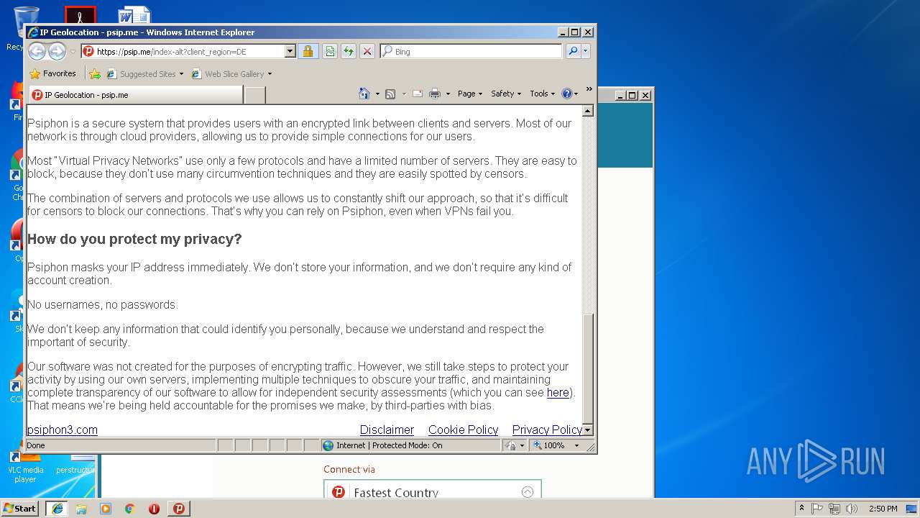This screenshot has width=920, height=518.
Task: Switch to Psiphon app in taskbar
Action: 179,509
